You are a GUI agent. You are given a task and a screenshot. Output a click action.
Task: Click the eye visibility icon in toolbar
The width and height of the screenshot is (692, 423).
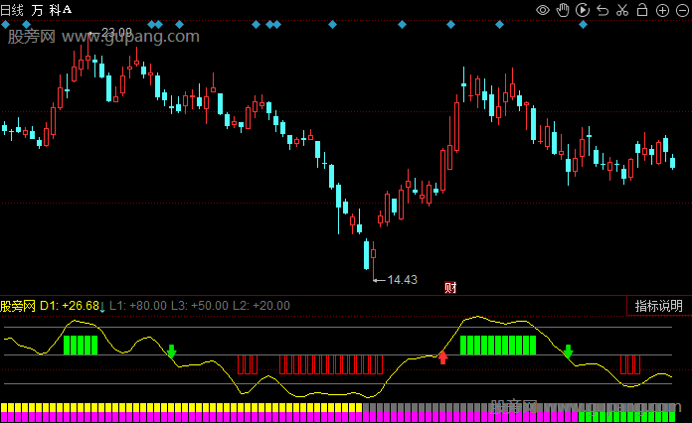point(543,10)
